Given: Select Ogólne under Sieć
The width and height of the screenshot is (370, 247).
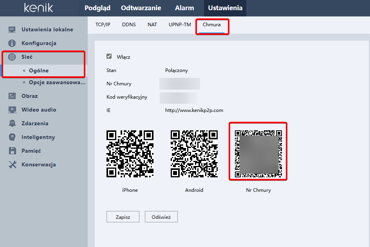Looking at the screenshot, I should coord(39,70).
